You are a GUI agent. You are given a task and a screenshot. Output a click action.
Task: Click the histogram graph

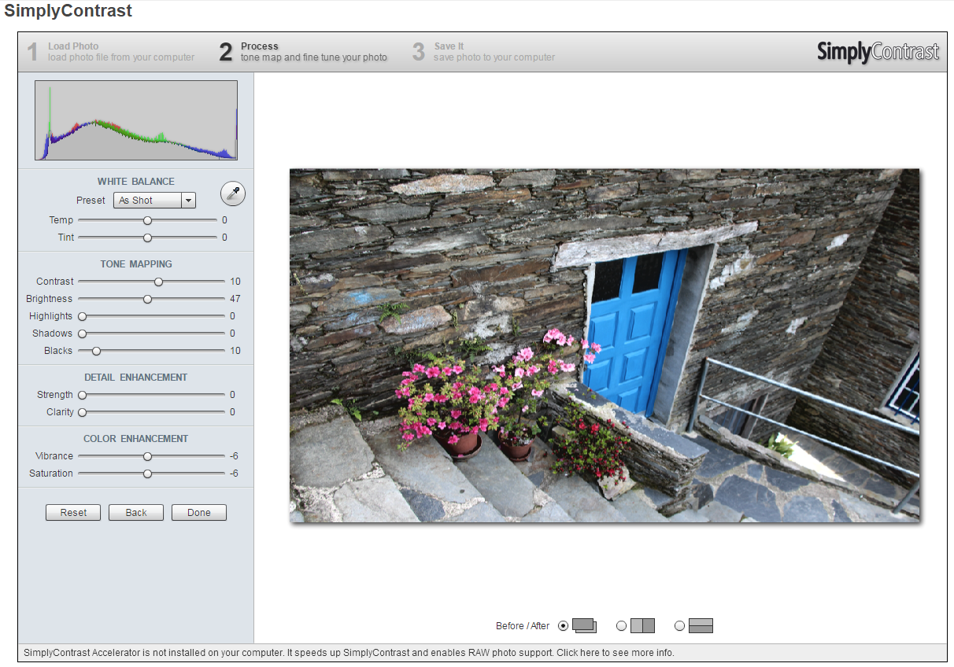point(136,120)
